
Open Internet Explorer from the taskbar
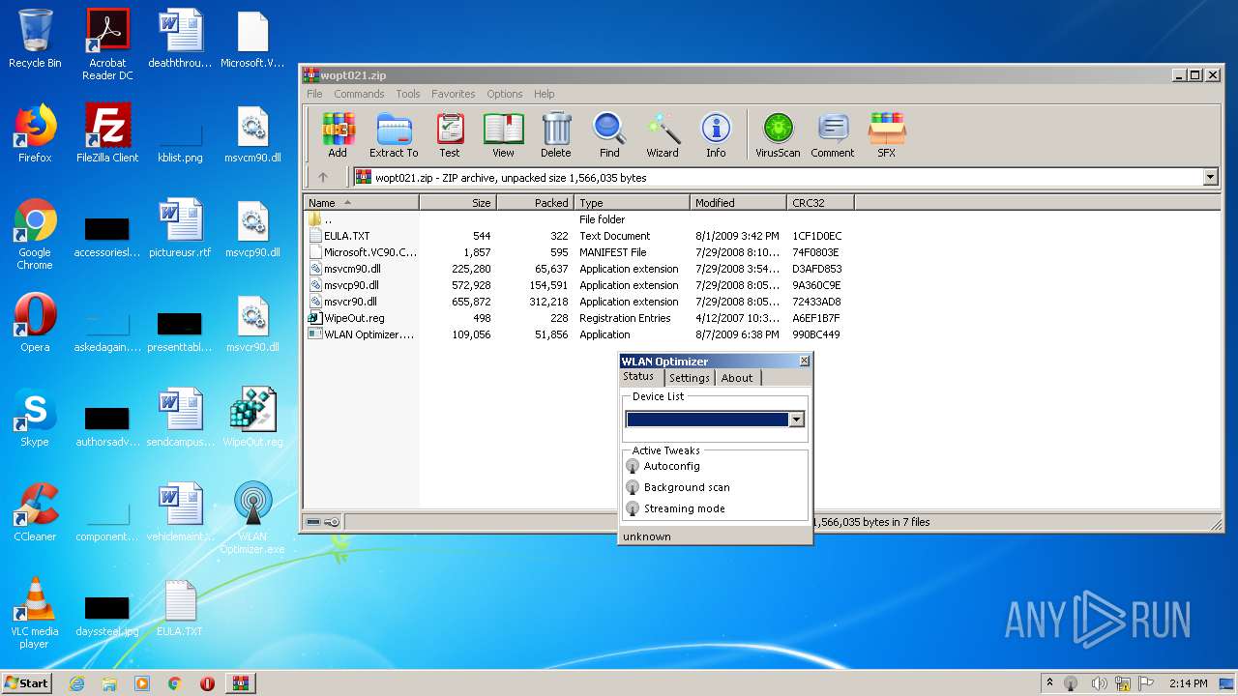click(76, 683)
